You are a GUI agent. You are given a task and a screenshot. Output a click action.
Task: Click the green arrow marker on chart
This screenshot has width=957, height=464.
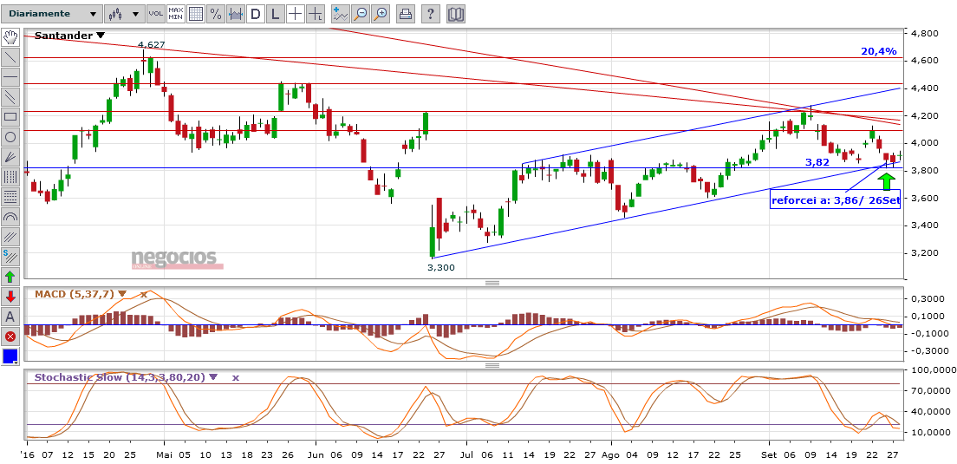click(x=888, y=180)
